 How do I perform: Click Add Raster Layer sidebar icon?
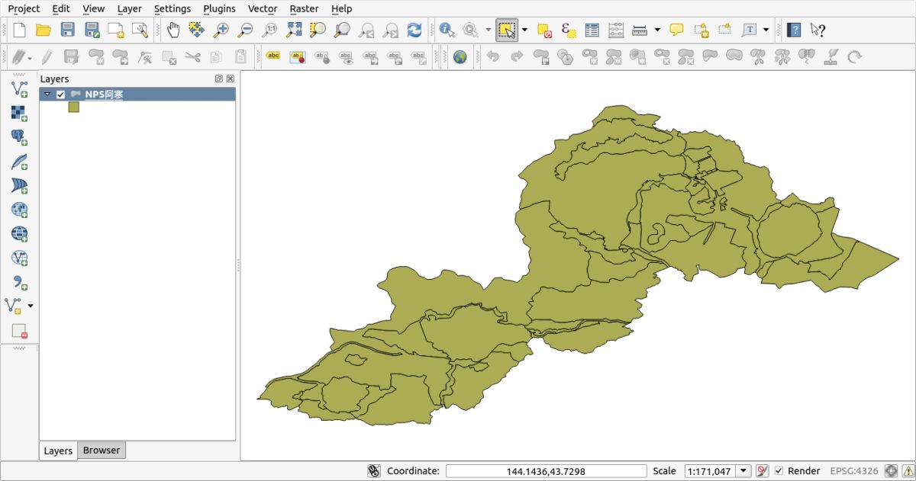tap(19, 113)
